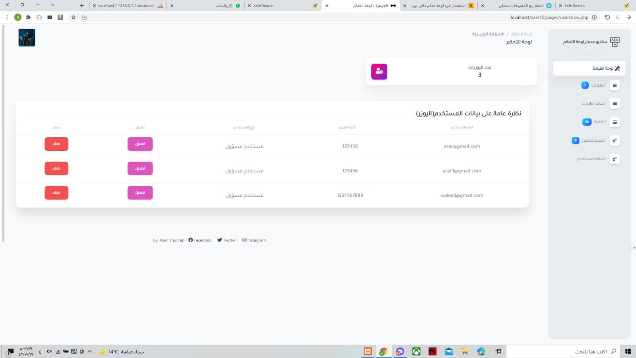Click the bookmark star icon in the toolbar
The image size is (636, 358).
click(x=73, y=17)
